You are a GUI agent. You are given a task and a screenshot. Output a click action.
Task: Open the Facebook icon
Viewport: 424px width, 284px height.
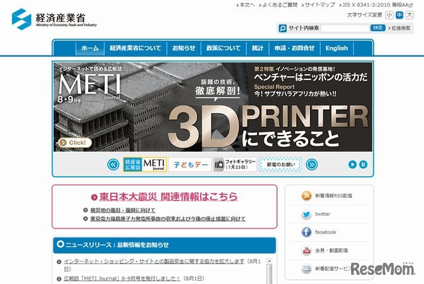306,232
